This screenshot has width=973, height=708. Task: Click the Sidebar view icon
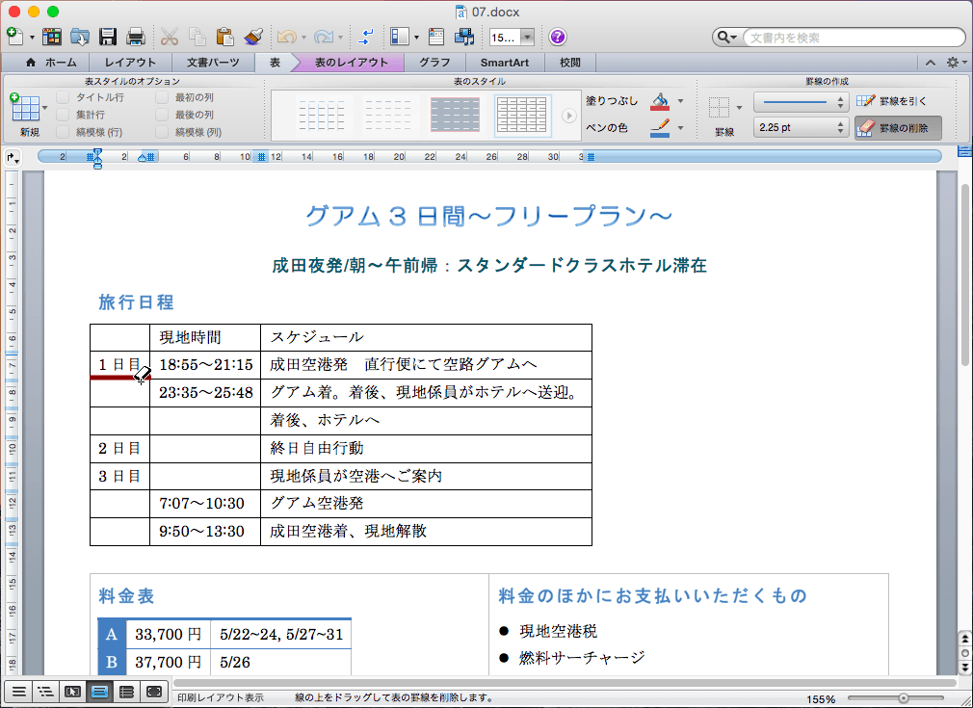coord(400,38)
